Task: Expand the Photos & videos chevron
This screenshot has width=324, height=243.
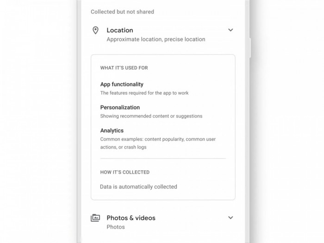Action: coord(231,218)
